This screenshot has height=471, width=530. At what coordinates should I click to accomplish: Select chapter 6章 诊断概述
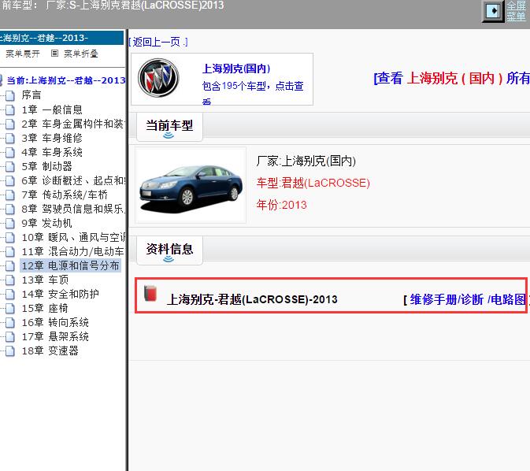pos(73,180)
